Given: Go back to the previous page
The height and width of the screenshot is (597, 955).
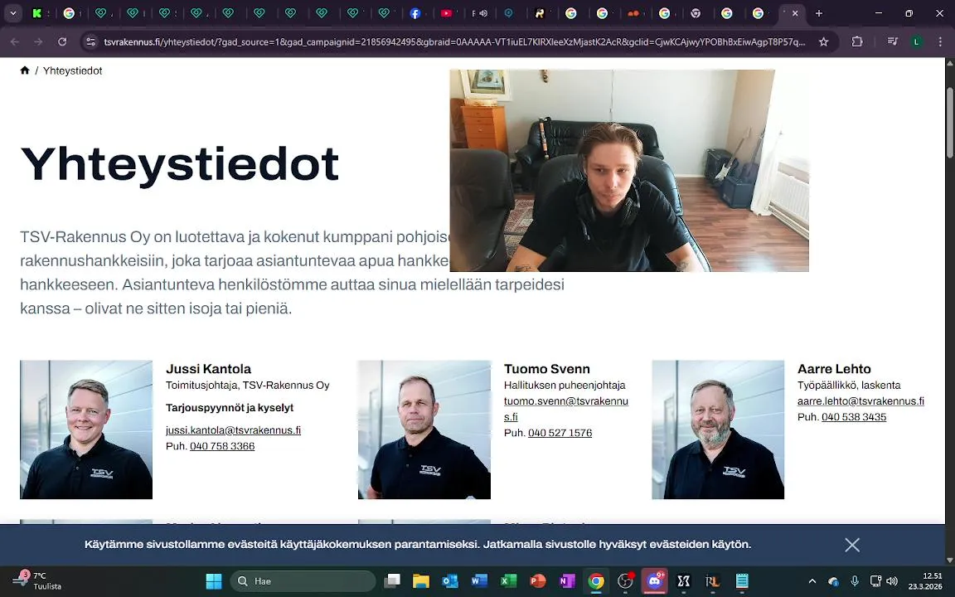Looking at the screenshot, I should 15,41.
